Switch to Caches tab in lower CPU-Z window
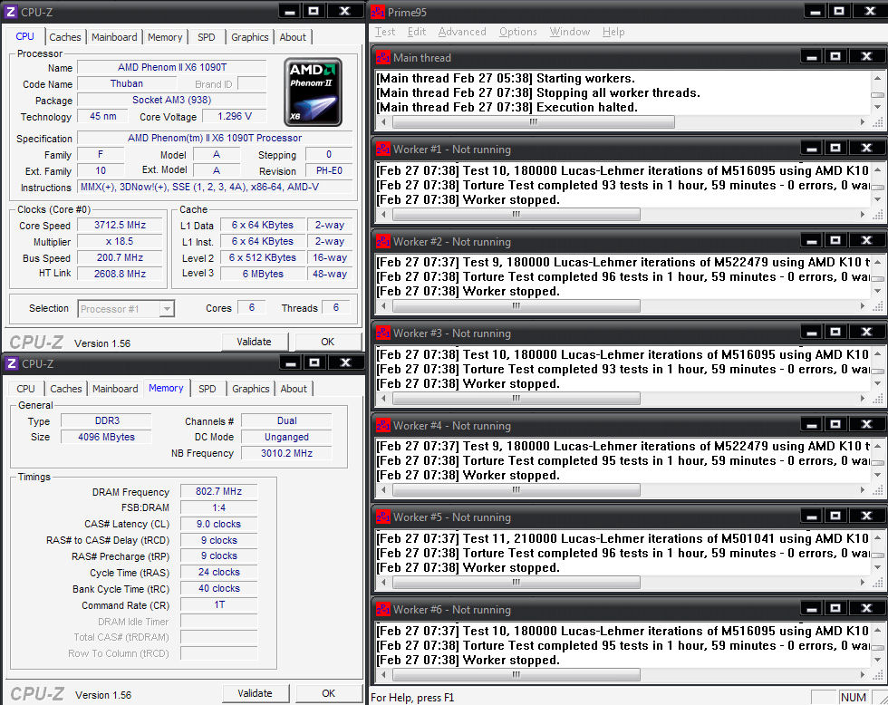 [65, 389]
